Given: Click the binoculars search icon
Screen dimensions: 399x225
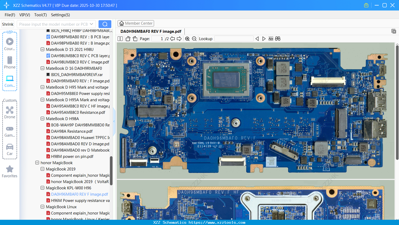Looking at the screenshot, I should (278, 39).
